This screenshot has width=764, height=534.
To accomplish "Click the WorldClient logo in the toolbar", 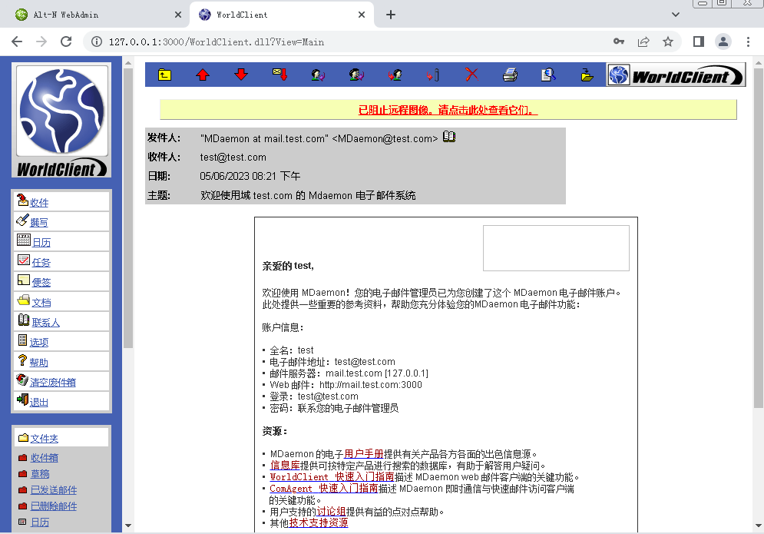I will coord(676,75).
